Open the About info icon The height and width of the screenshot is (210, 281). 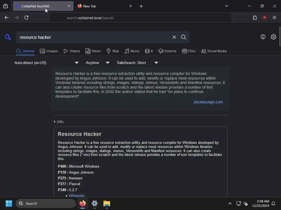pos(263,37)
